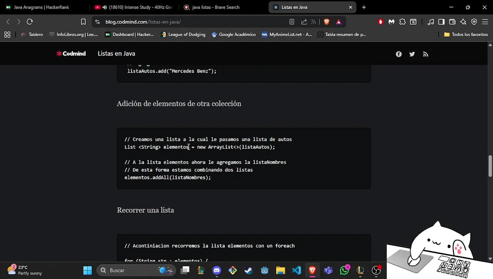View site information icon in address bar
The height and width of the screenshot is (279, 493).
97,22
